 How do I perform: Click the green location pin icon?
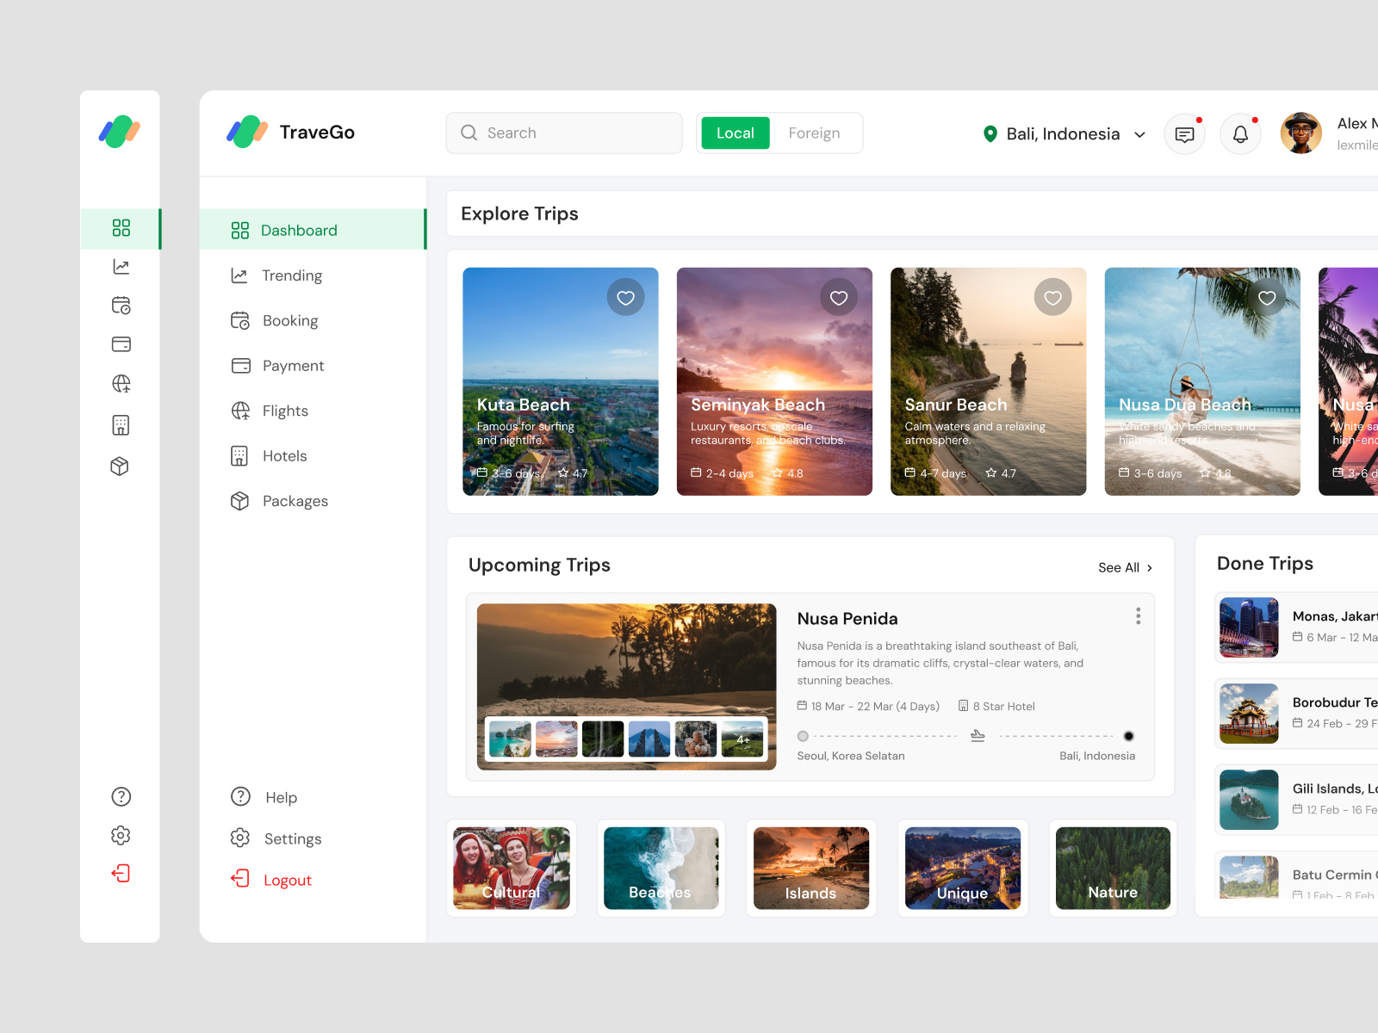coord(990,133)
